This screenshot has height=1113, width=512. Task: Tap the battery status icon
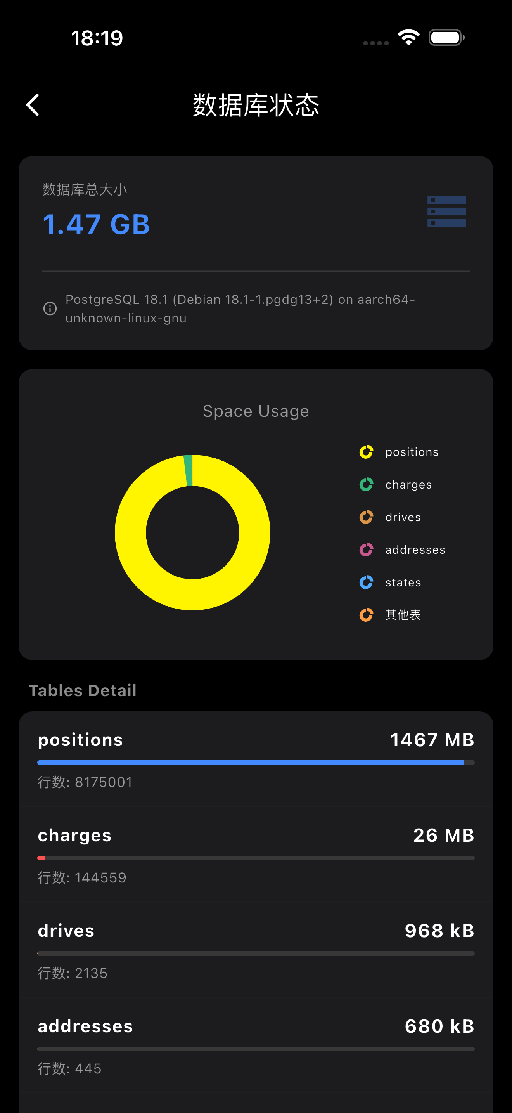click(x=446, y=38)
